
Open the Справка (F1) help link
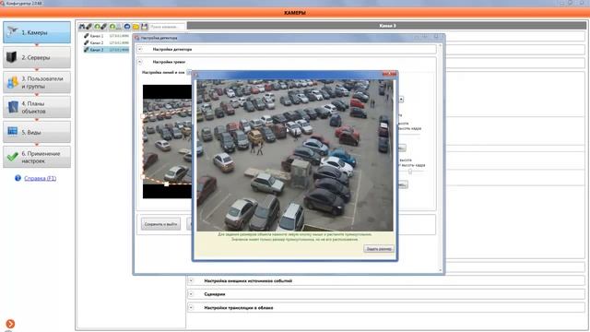click(x=41, y=178)
